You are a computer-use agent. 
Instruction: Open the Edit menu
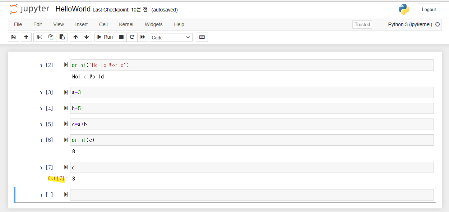(38, 24)
